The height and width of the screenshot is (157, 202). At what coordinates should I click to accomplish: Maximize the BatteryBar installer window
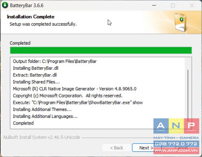coord(173,6)
